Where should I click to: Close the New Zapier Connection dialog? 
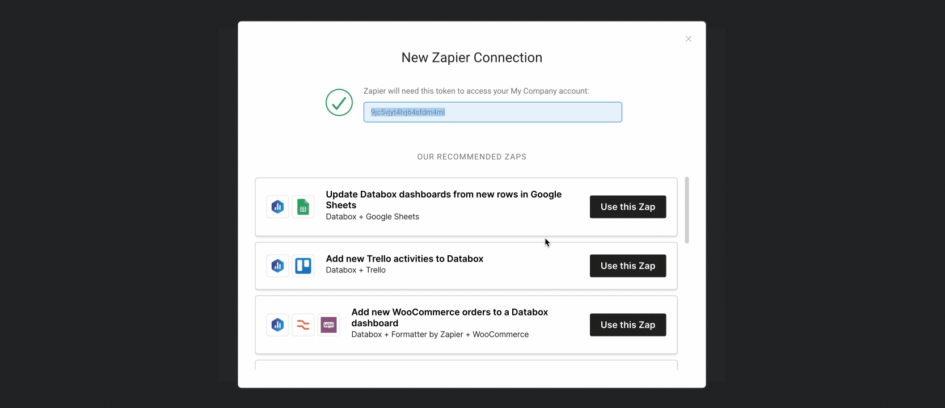(x=688, y=39)
